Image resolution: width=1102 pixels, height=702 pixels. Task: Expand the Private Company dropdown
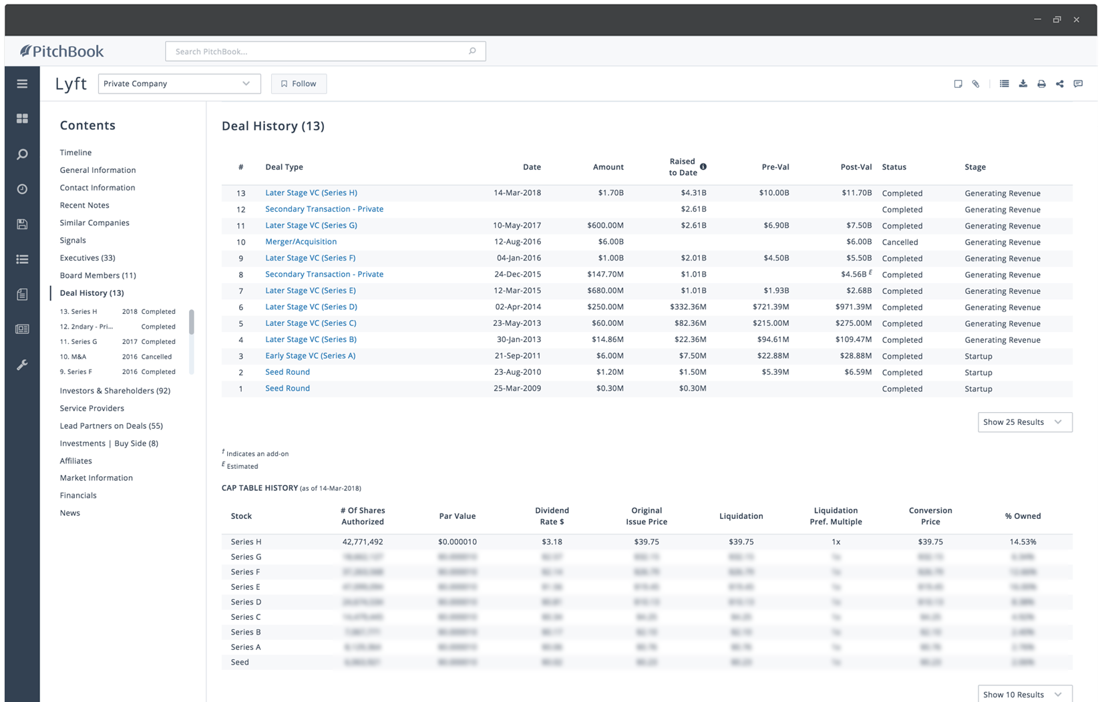click(179, 83)
